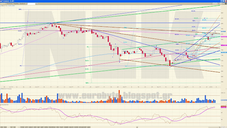Select the pointer cursor tool in the top-right toolbar
227x128 pixels.
pyautogui.click(x=211, y=4)
